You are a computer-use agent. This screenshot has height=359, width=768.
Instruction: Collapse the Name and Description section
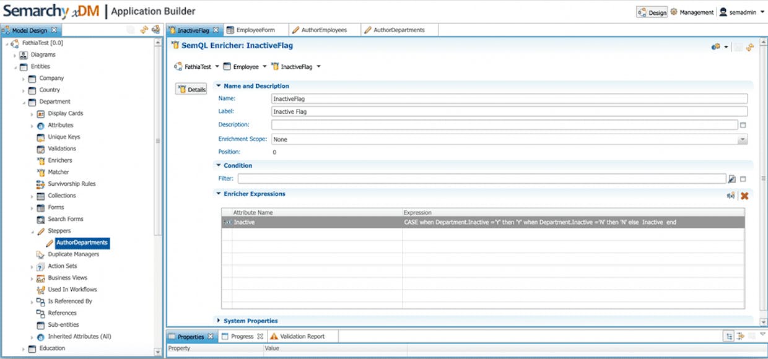coord(218,86)
